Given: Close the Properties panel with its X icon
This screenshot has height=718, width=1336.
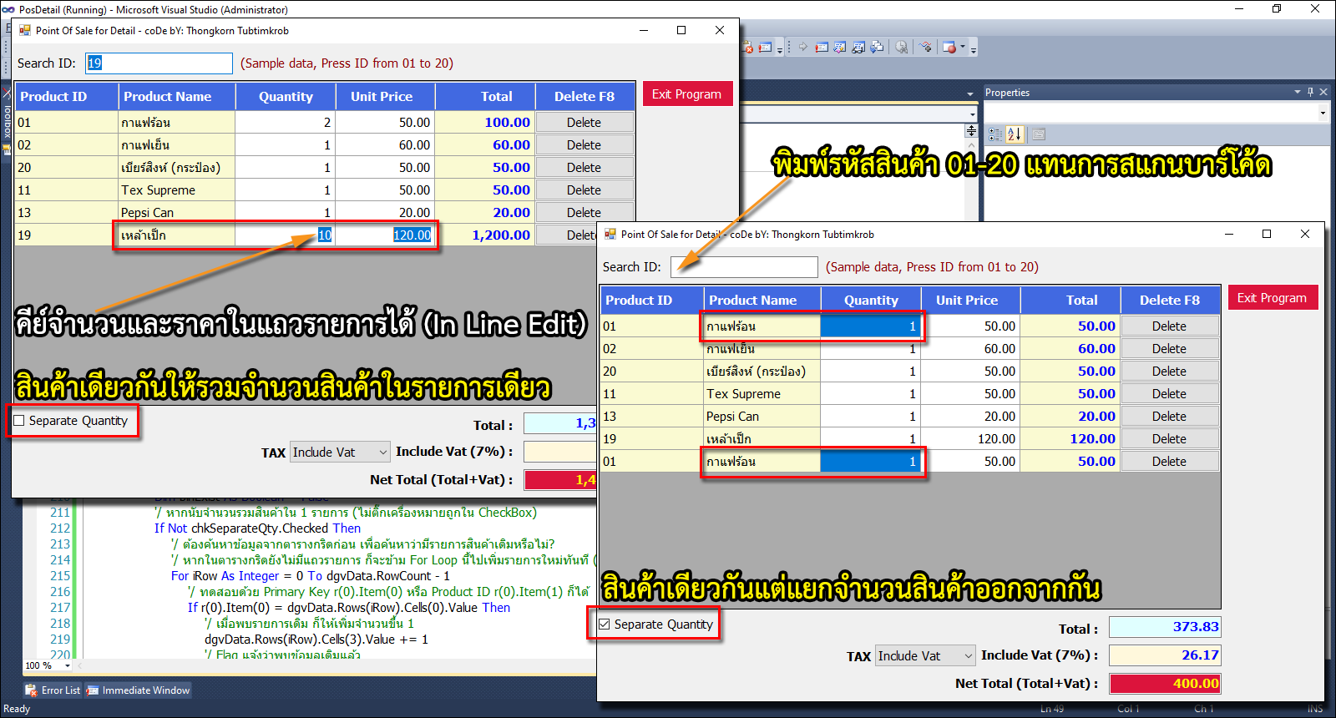Looking at the screenshot, I should [1323, 92].
